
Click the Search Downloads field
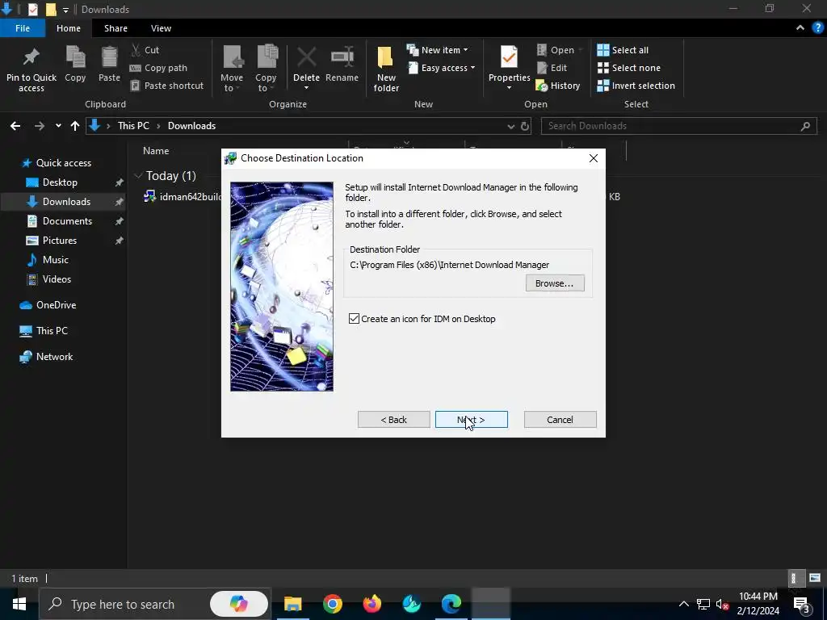pos(678,126)
